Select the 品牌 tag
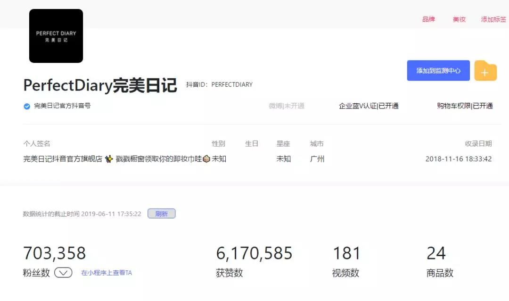Viewport: 509px width, 301px height. coord(428,19)
